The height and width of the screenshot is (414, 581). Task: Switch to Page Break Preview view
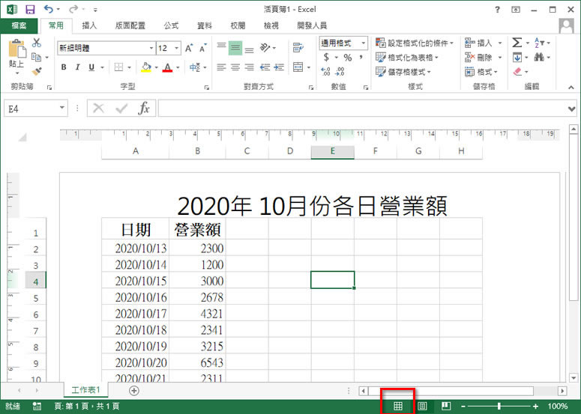(x=446, y=407)
